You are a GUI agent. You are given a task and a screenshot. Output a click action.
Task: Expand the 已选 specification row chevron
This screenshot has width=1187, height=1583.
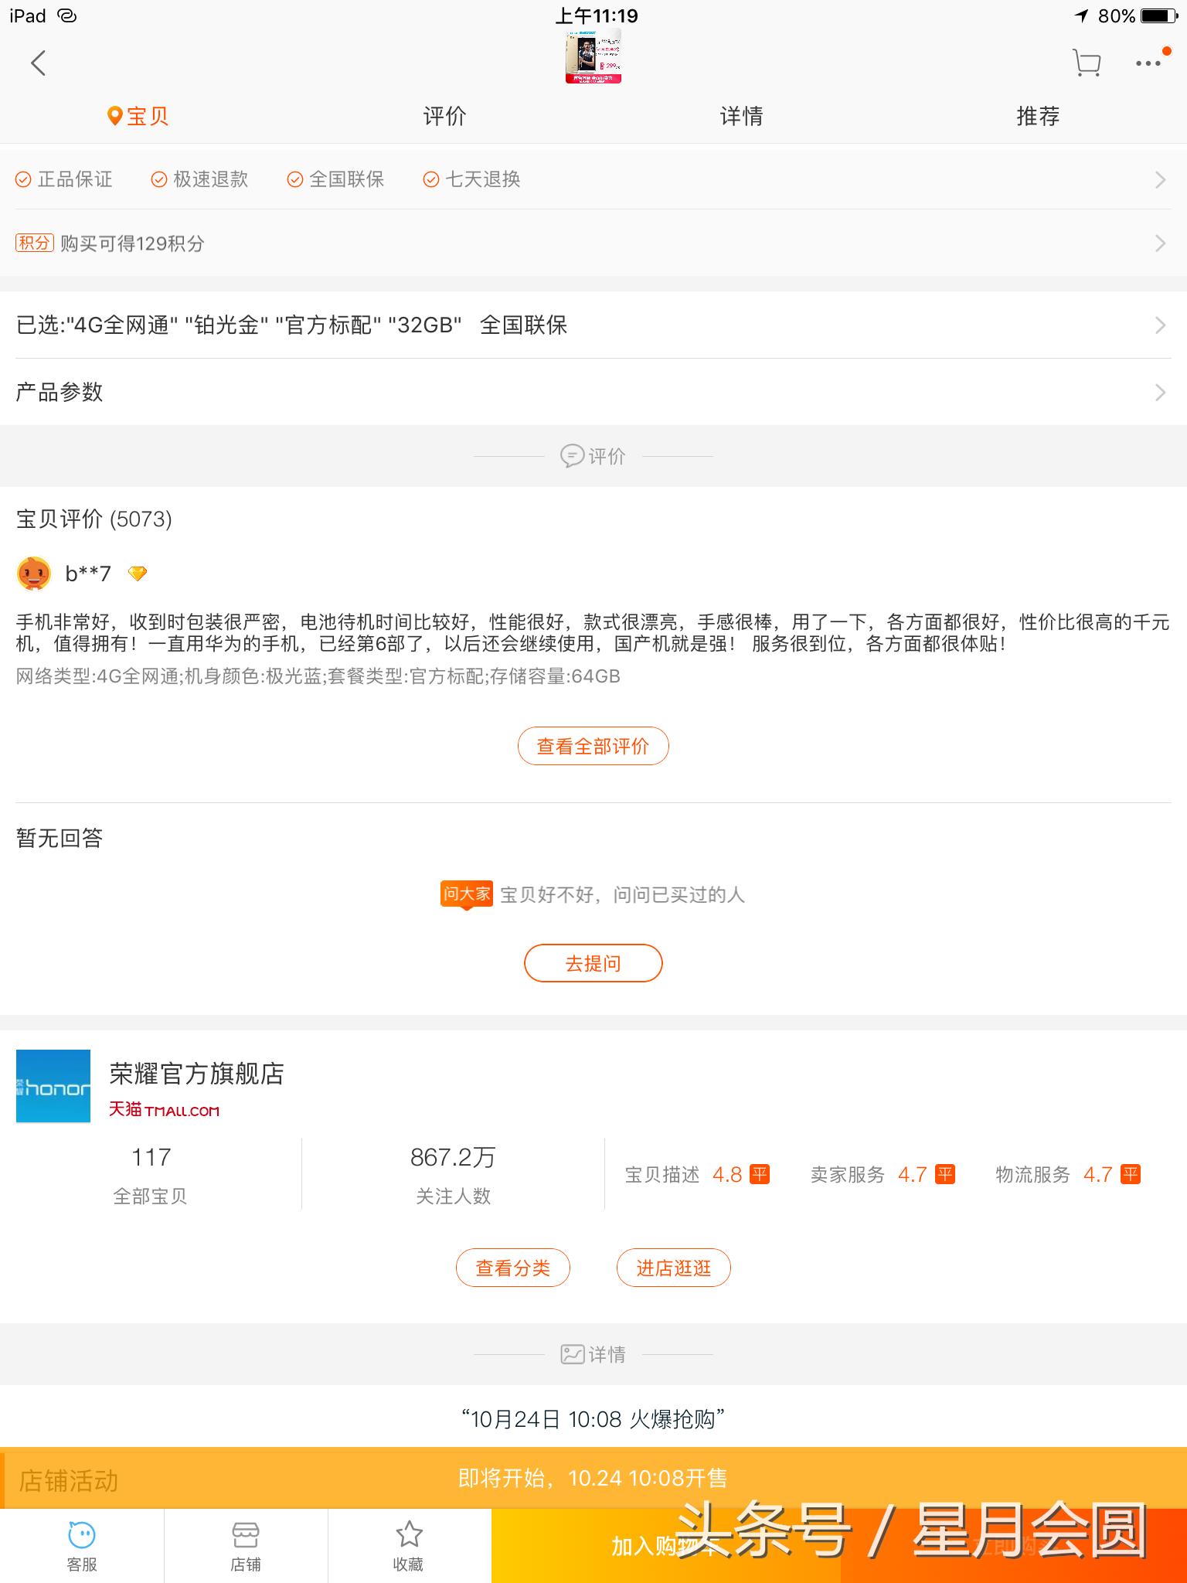pos(1160,325)
